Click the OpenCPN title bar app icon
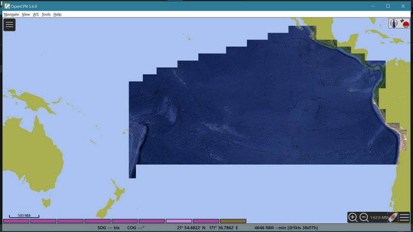 (7, 6)
